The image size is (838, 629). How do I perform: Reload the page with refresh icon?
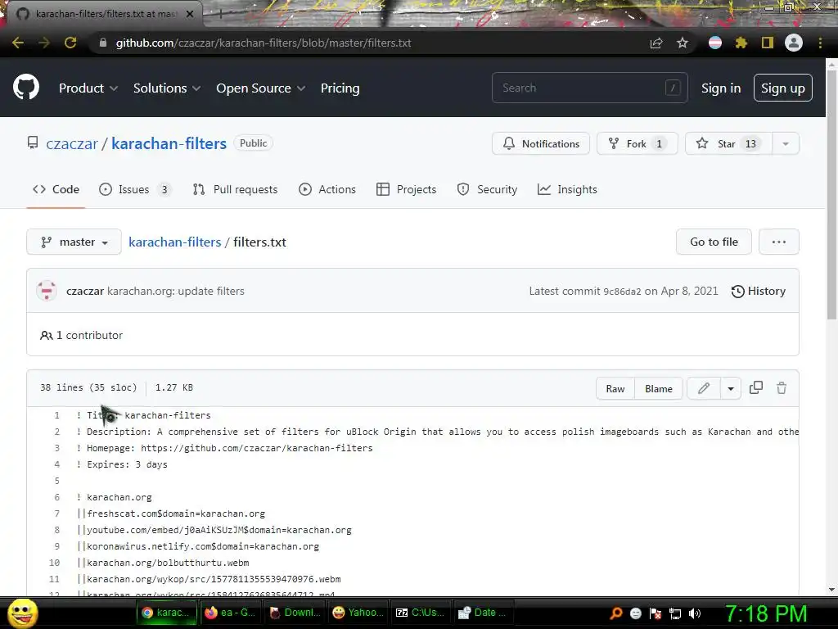(70, 43)
